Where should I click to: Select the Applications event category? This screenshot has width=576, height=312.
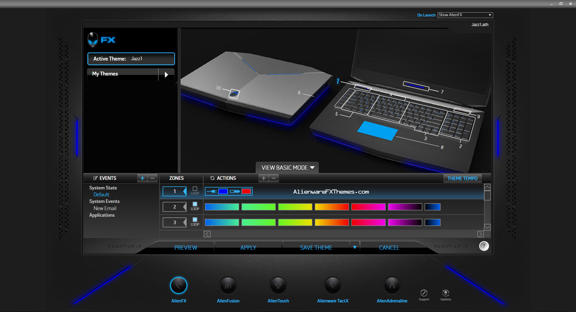(x=102, y=215)
